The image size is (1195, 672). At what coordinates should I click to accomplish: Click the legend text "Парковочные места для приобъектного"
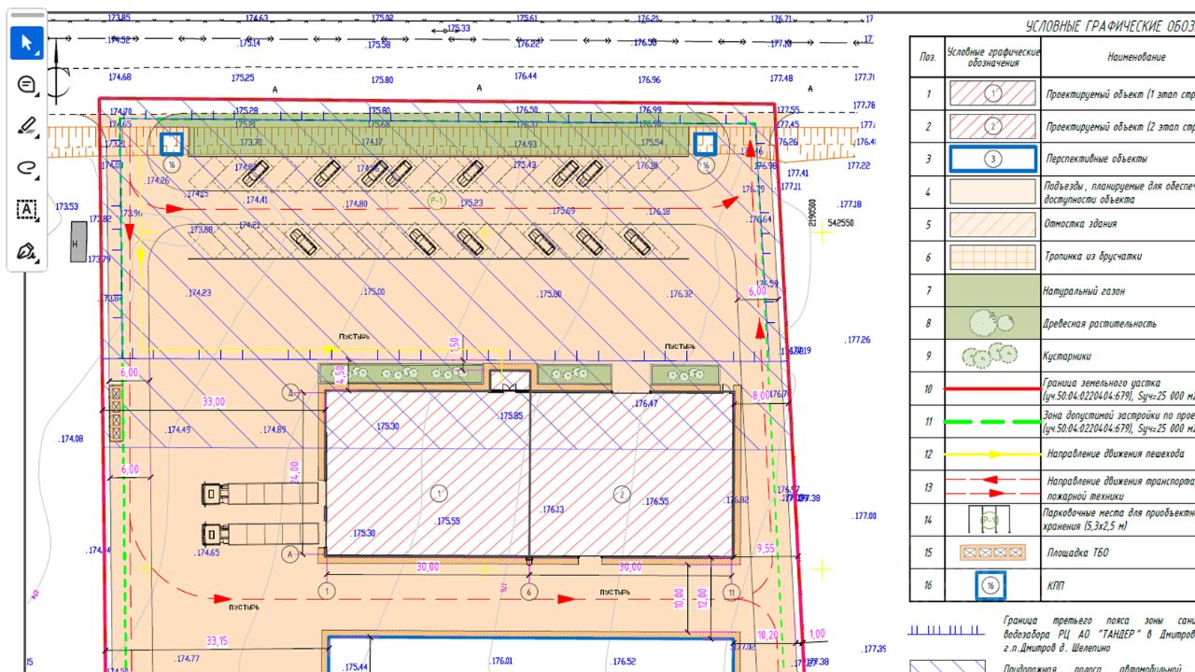click(1119, 513)
